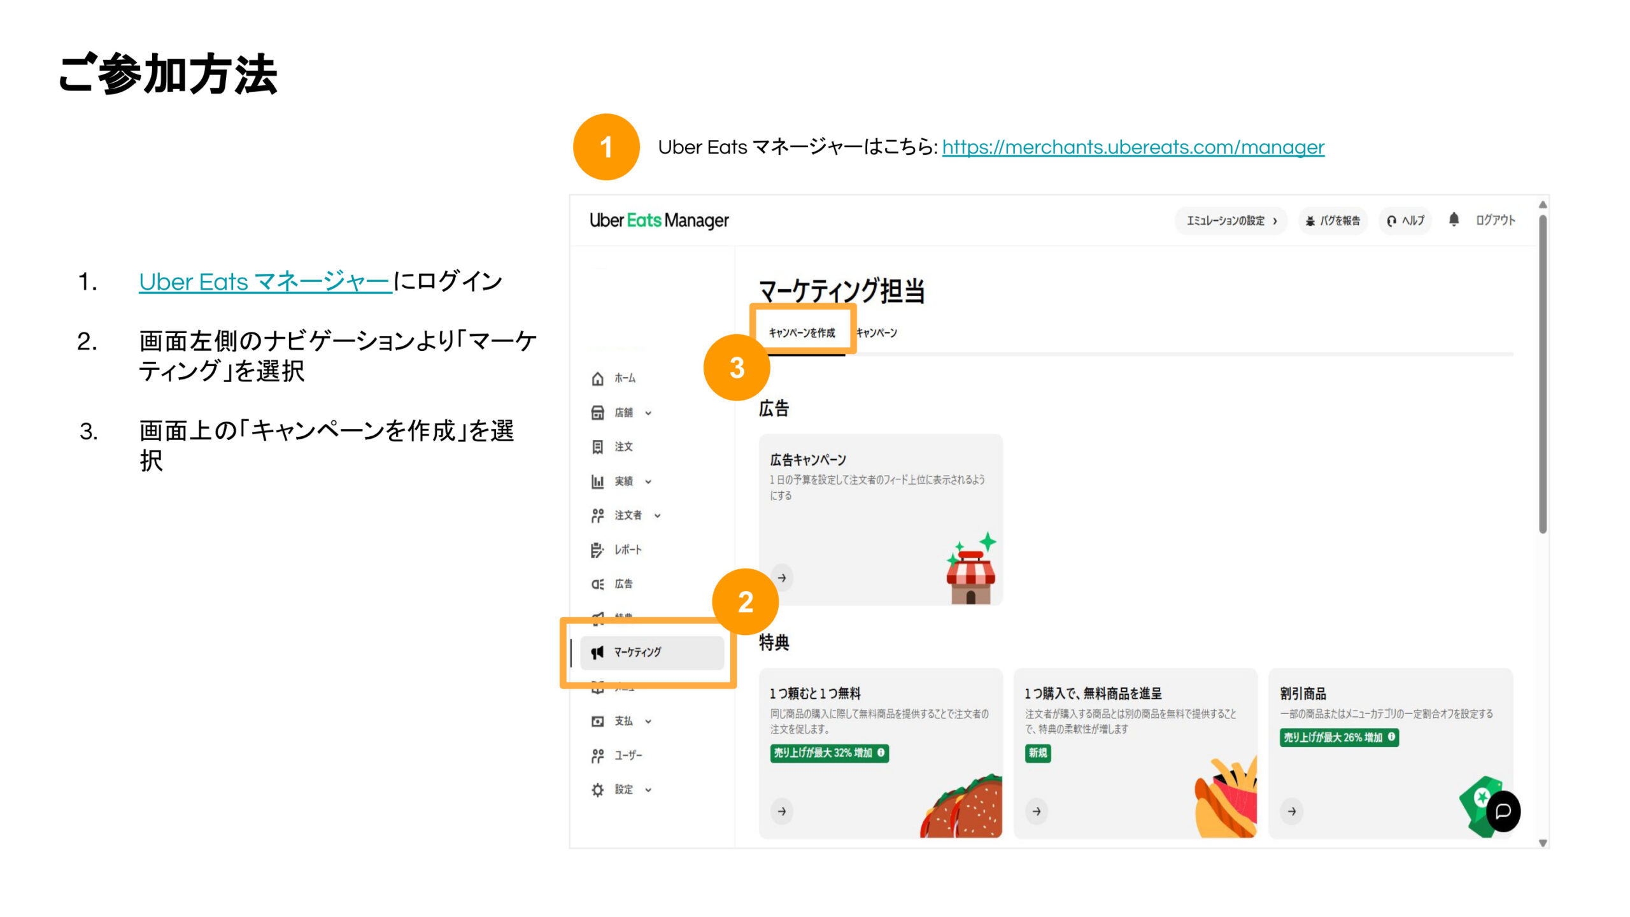
Task: Click the notification bell icon
Action: pos(1454,220)
